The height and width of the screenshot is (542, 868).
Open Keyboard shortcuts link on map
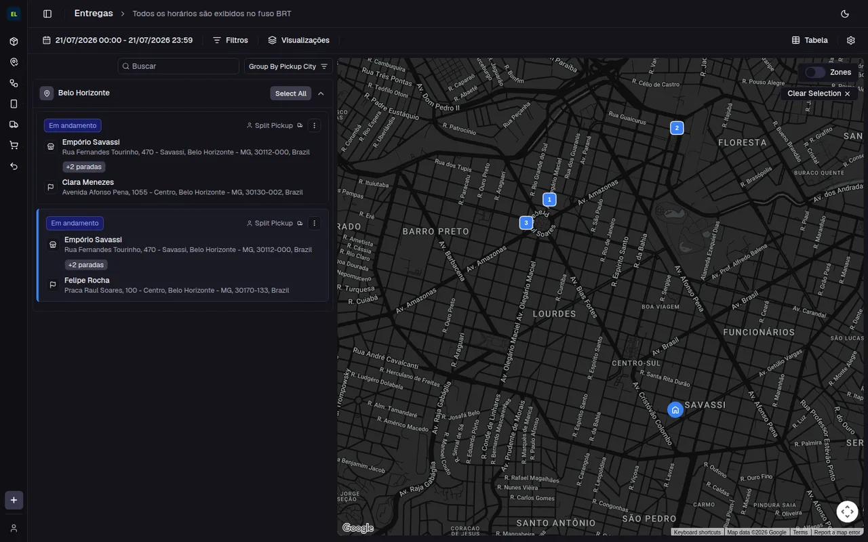click(697, 533)
